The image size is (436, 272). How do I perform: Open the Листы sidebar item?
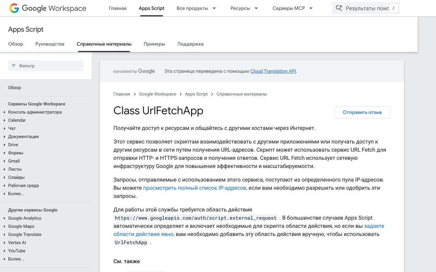point(15,169)
